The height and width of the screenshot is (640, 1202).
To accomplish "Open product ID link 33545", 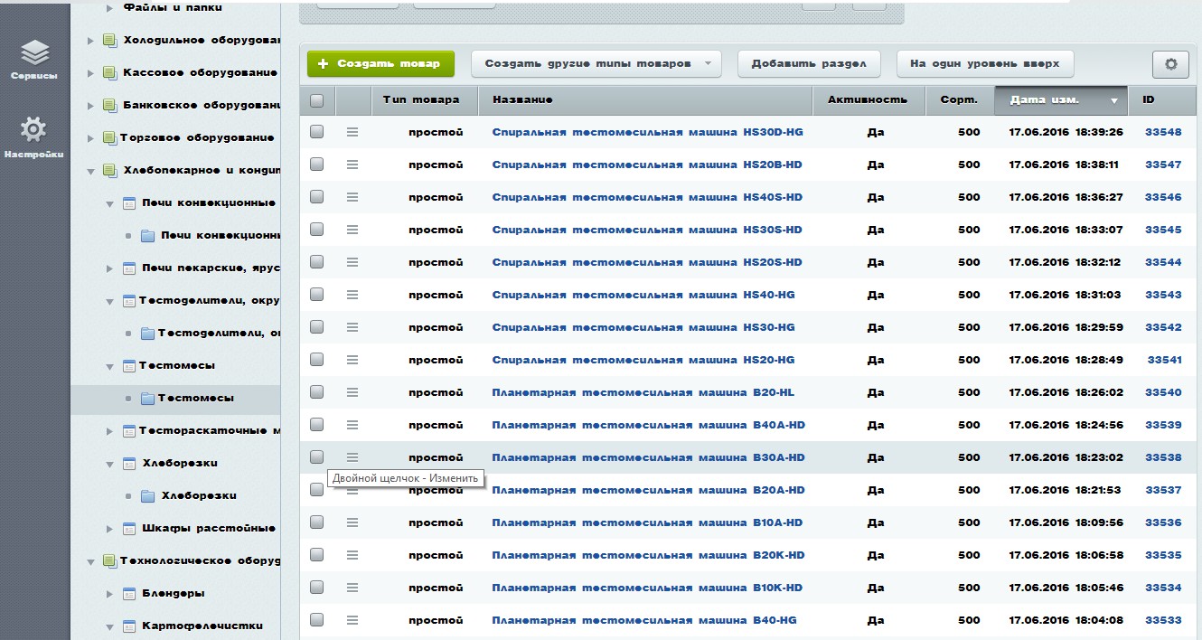I will pyautogui.click(x=1163, y=230).
